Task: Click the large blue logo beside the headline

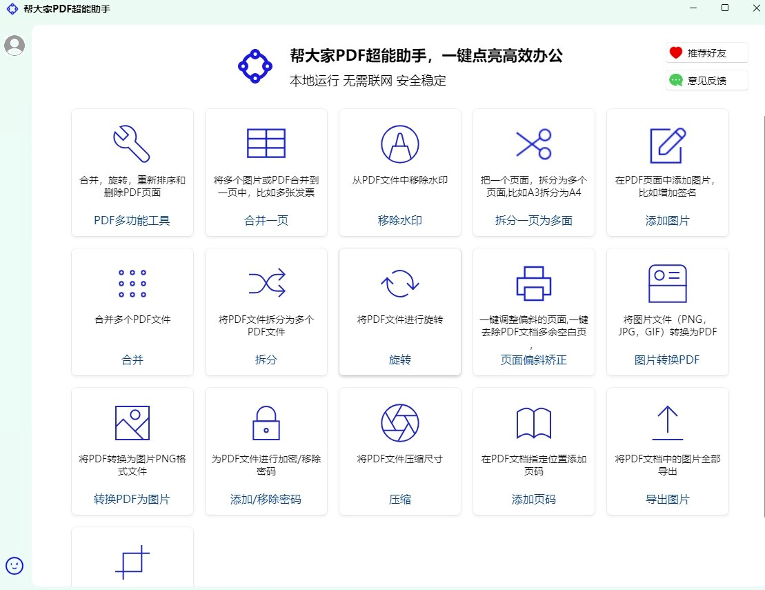Action: tap(255, 66)
